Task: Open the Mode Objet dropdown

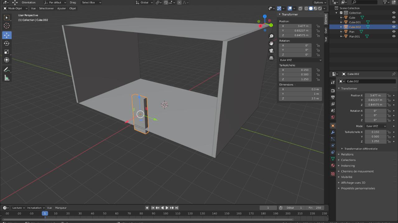Action: [15, 8]
